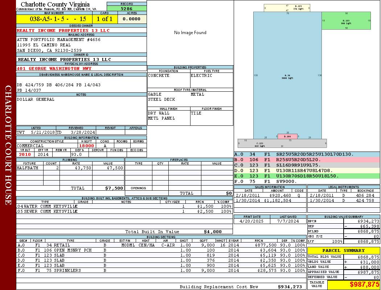Click roof material STEEL DECK

161,99
